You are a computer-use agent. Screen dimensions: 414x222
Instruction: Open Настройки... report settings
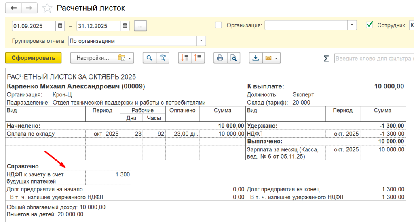pyautogui.click(x=93, y=58)
